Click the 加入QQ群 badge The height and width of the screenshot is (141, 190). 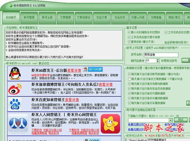93,69
